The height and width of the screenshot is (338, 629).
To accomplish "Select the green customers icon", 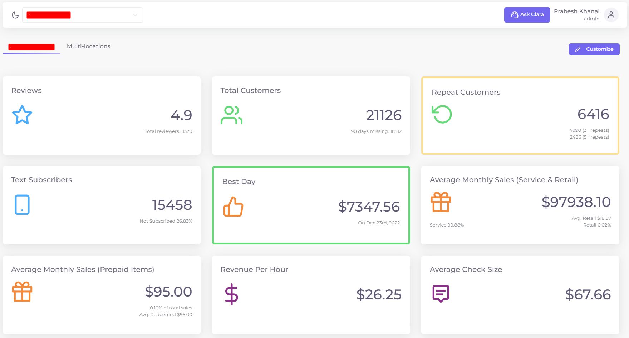I will click(x=231, y=114).
